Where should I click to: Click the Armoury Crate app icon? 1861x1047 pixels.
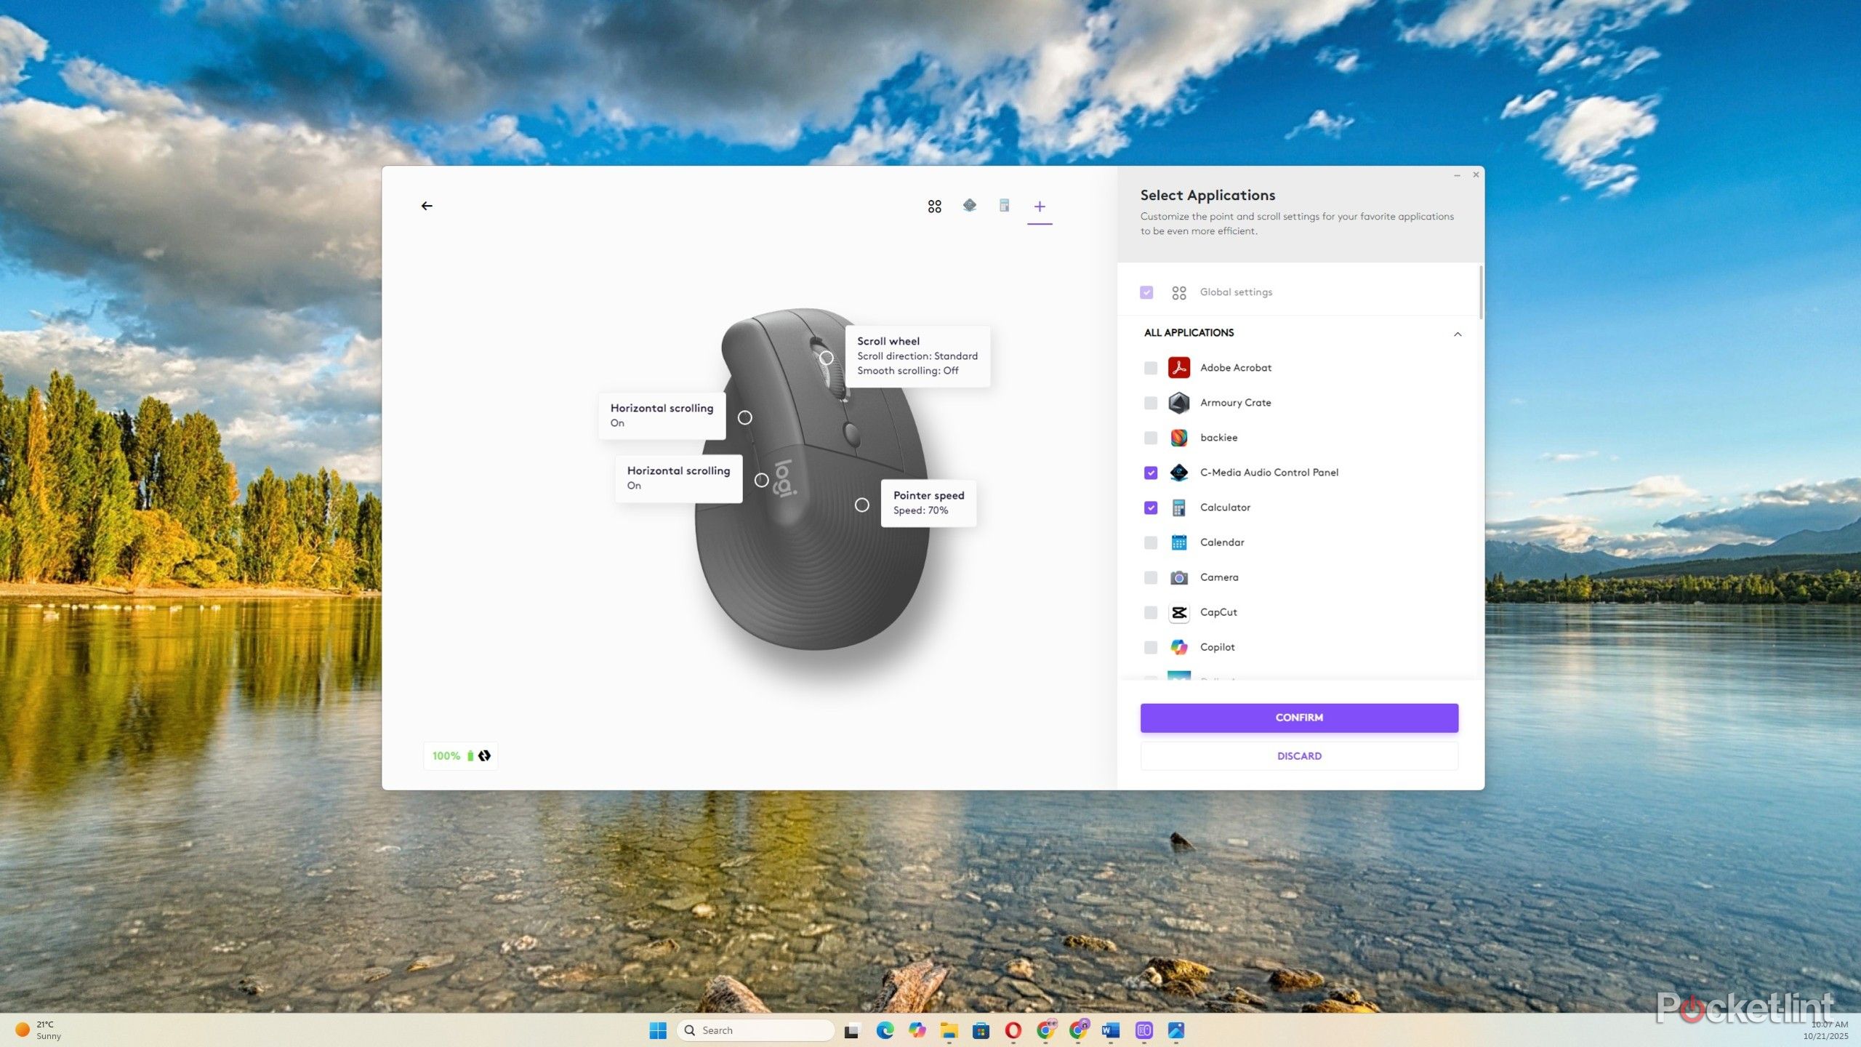[x=1178, y=403]
